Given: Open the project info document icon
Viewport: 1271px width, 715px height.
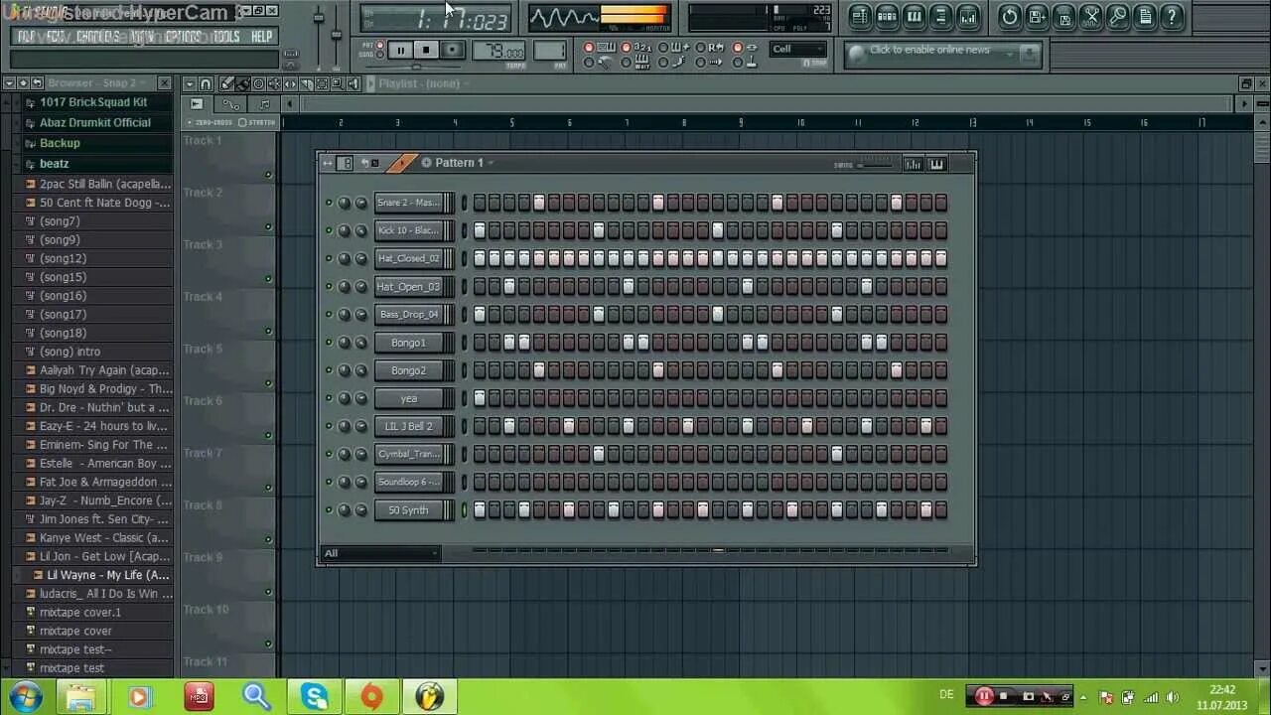Looking at the screenshot, I should click(x=1144, y=16).
